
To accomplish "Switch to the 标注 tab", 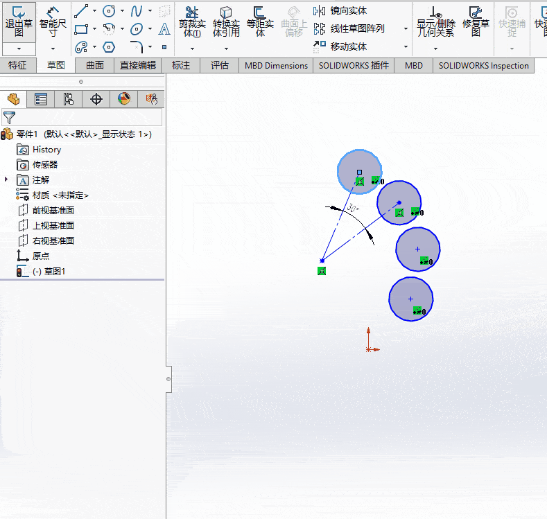I will pyautogui.click(x=181, y=66).
